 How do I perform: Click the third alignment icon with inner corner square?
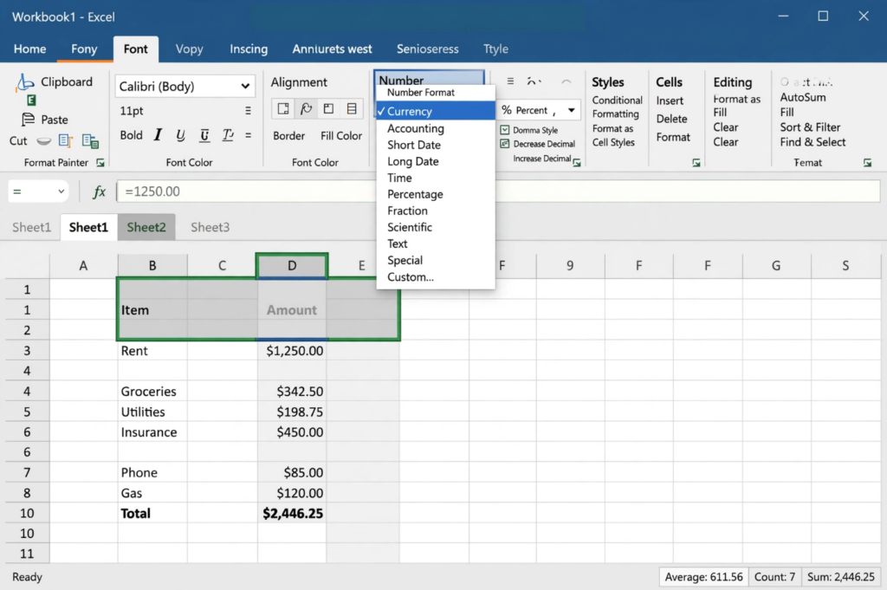[x=328, y=108]
